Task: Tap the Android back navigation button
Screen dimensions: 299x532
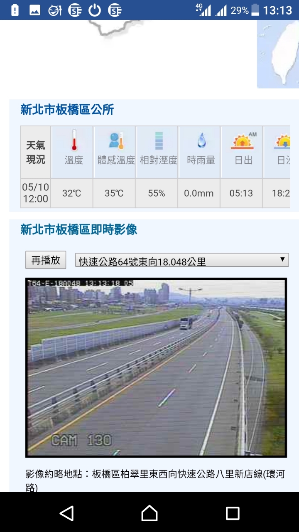Action: click(66, 513)
